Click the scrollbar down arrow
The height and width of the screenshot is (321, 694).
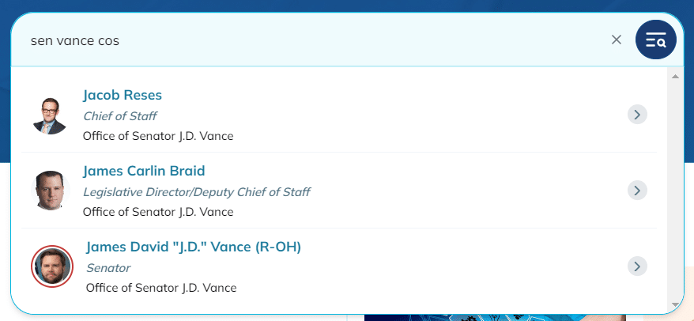(x=675, y=304)
